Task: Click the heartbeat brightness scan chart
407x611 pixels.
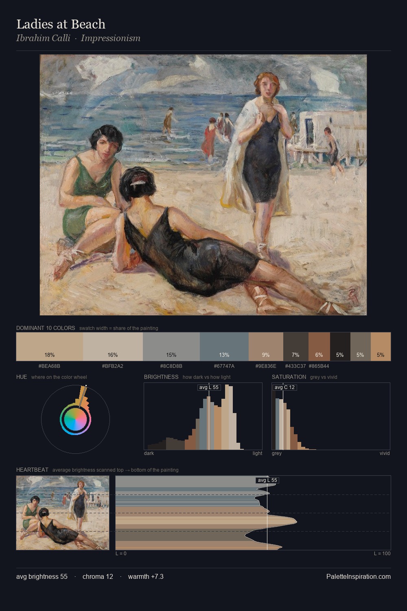Action: tap(253, 513)
